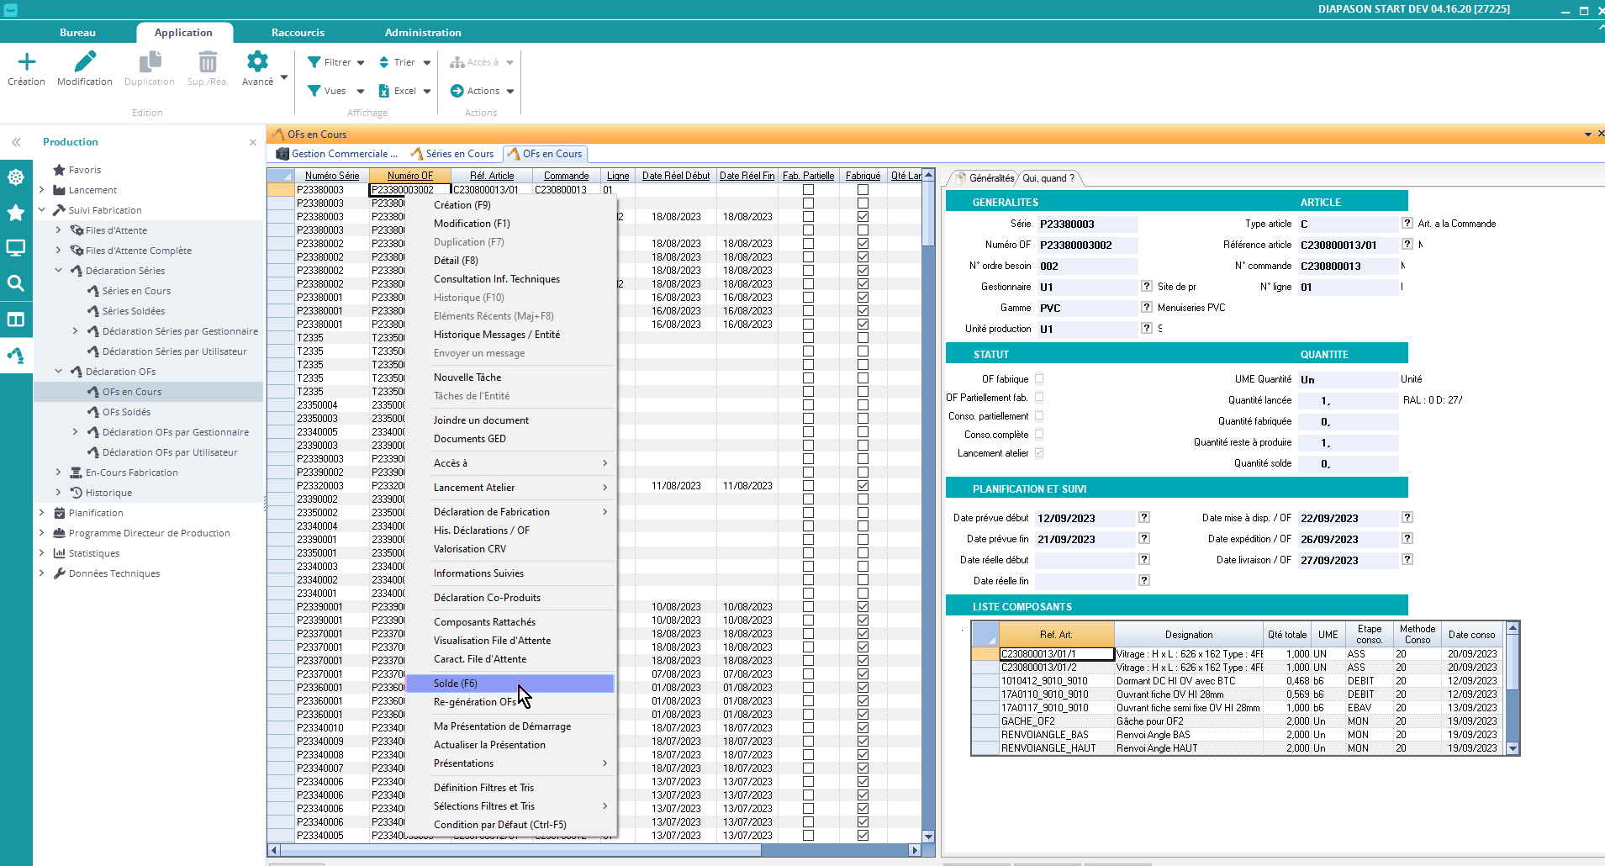The image size is (1605, 866).
Task: Click help icon next to Date prévue début
Action: 1144,518
